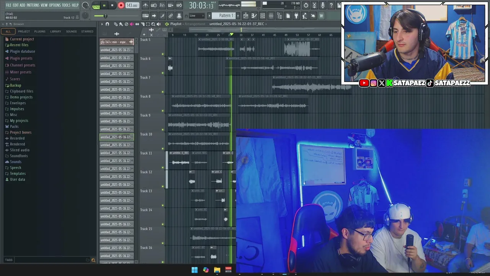Open the channel rack icon

point(263,16)
